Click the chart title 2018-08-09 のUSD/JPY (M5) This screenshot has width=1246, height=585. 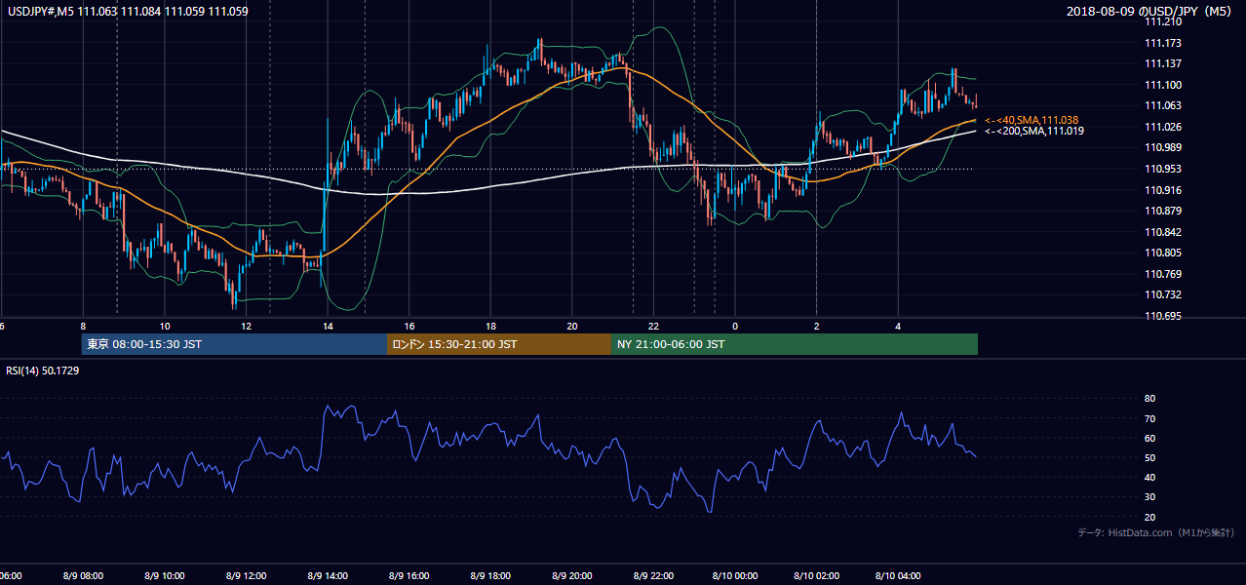[1150, 12]
